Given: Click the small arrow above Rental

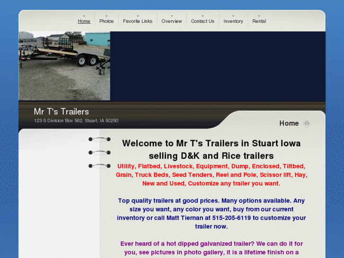Looking at the screenshot, I should click(259, 16).
